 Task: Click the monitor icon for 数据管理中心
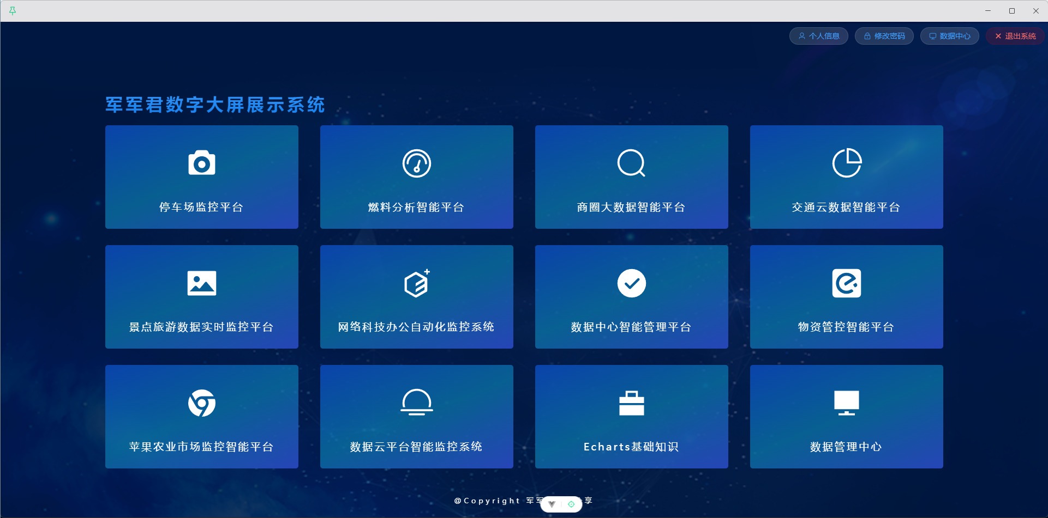846,403
